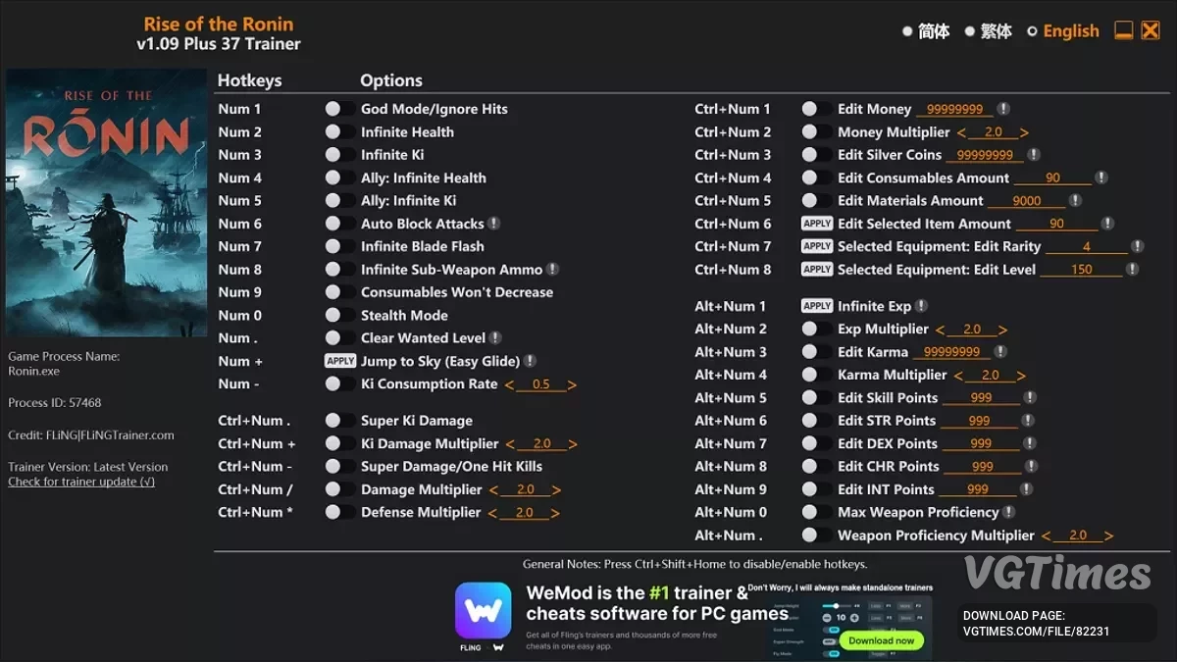Click the Edit Skill Points info icon
The height and width of the screenshot is (662, 1177).
click(1030, 397)
